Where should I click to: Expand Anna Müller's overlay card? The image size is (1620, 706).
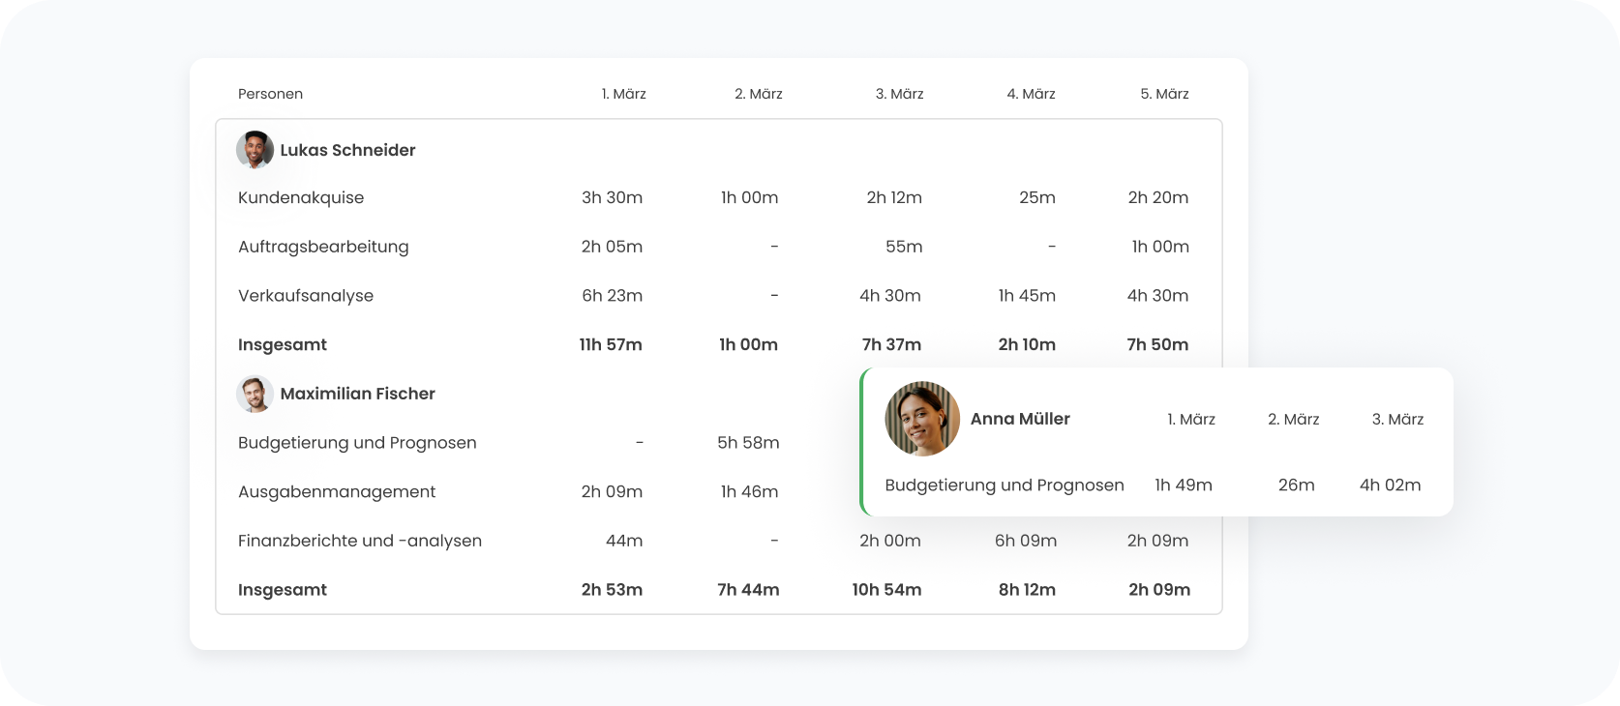point(1020,419)
